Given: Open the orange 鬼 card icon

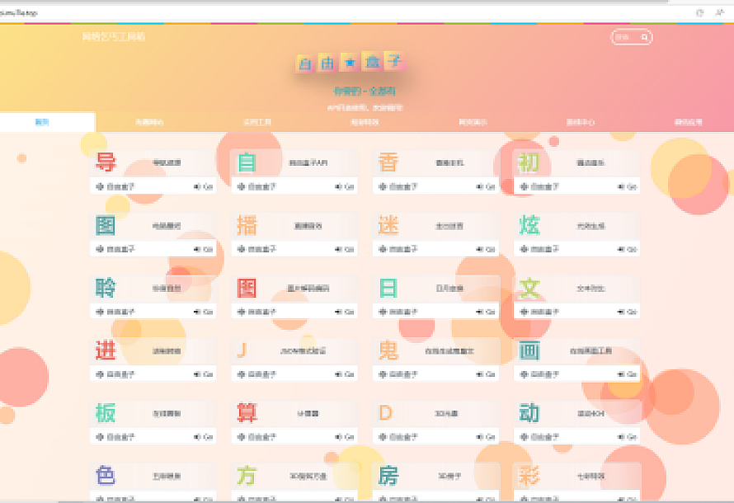Looking at the screenshot, I should 388,350.
